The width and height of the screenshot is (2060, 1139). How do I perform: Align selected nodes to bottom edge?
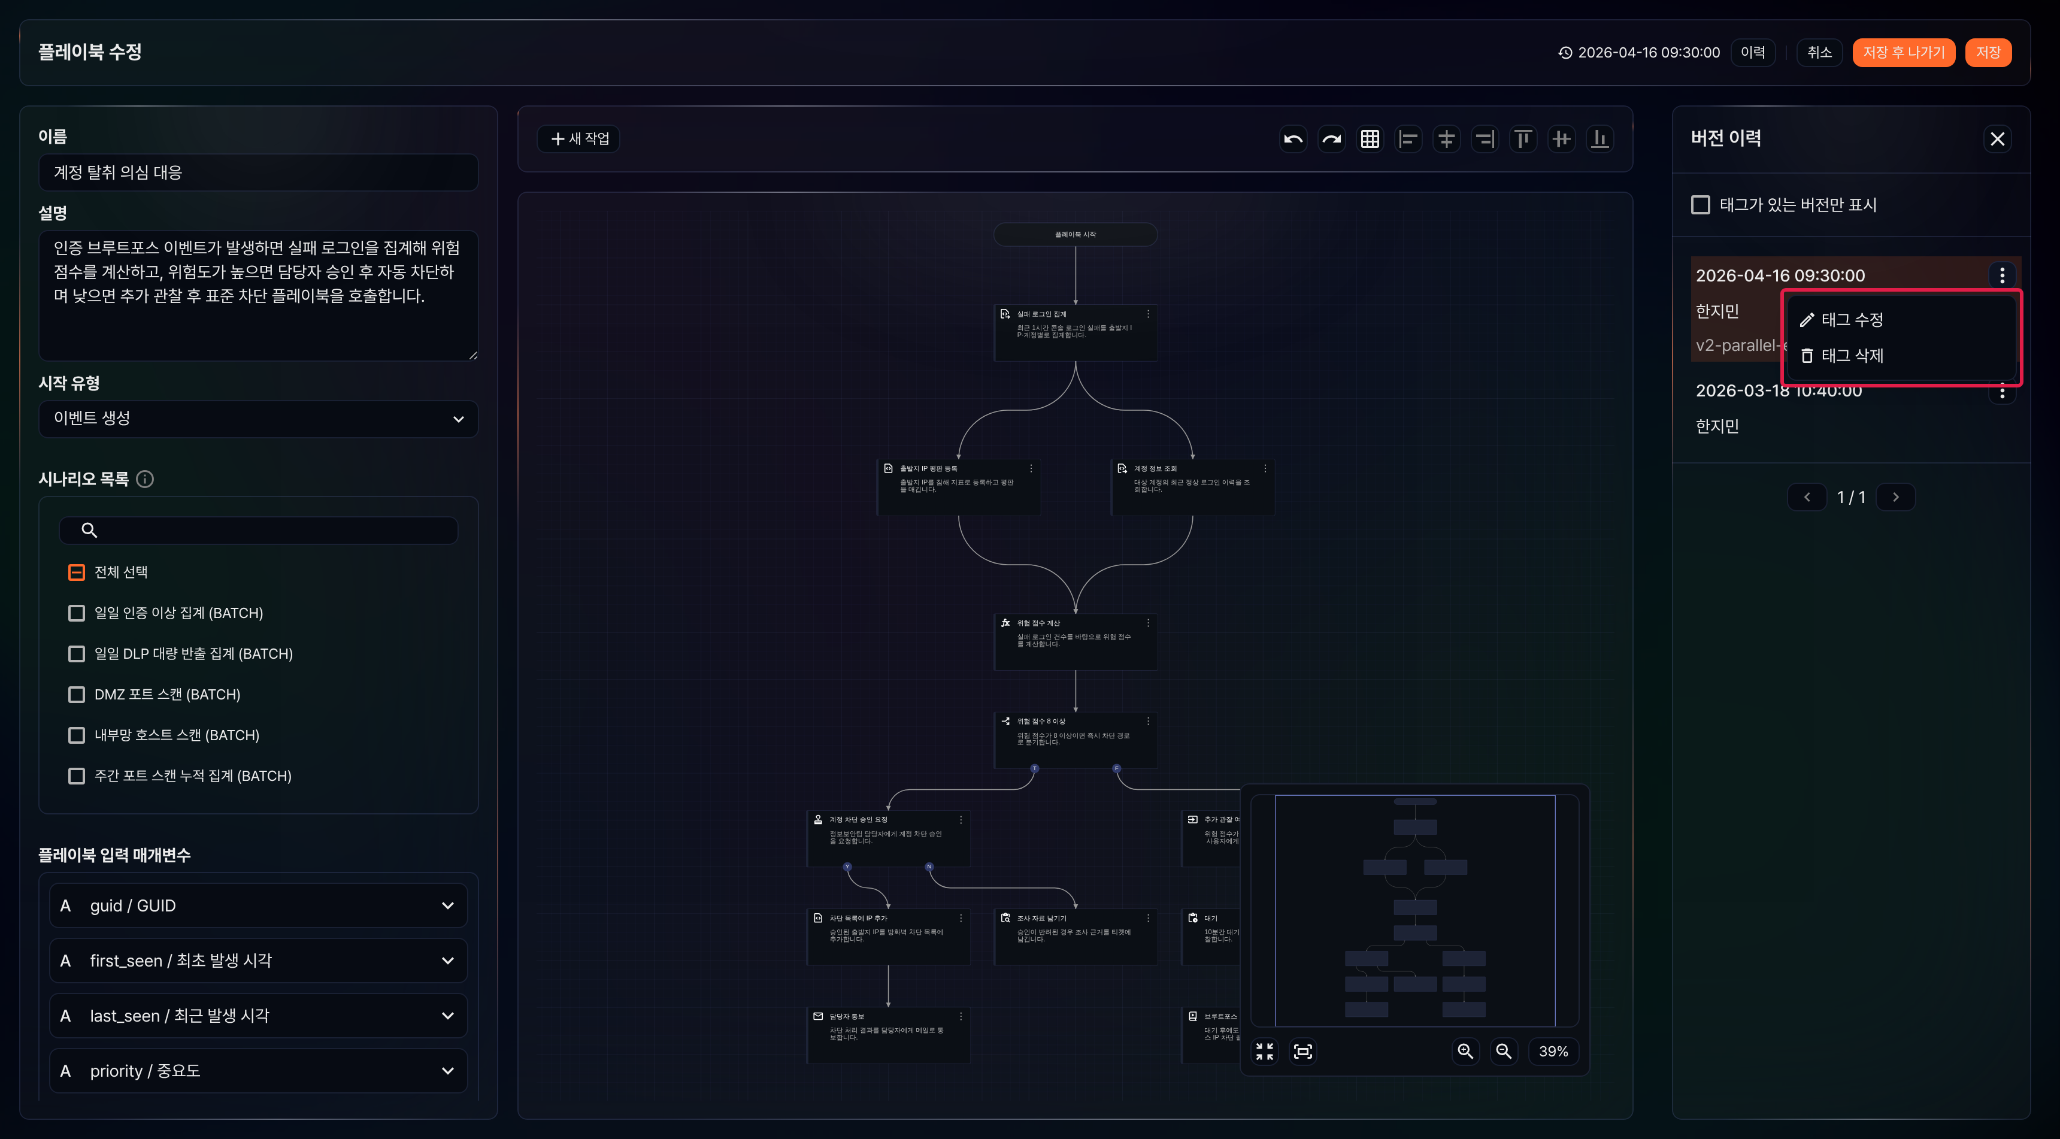pos(1599,139)
